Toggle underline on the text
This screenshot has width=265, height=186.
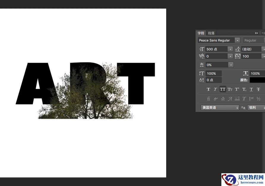pos(251,89)
